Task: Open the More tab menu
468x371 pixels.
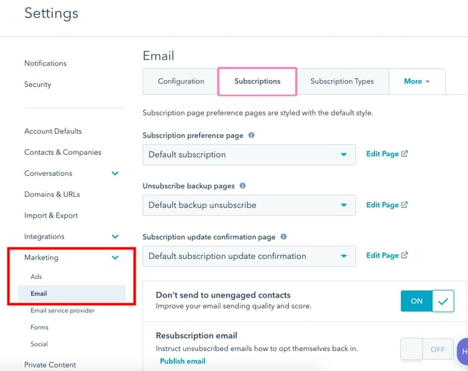Action: (417, 81)
